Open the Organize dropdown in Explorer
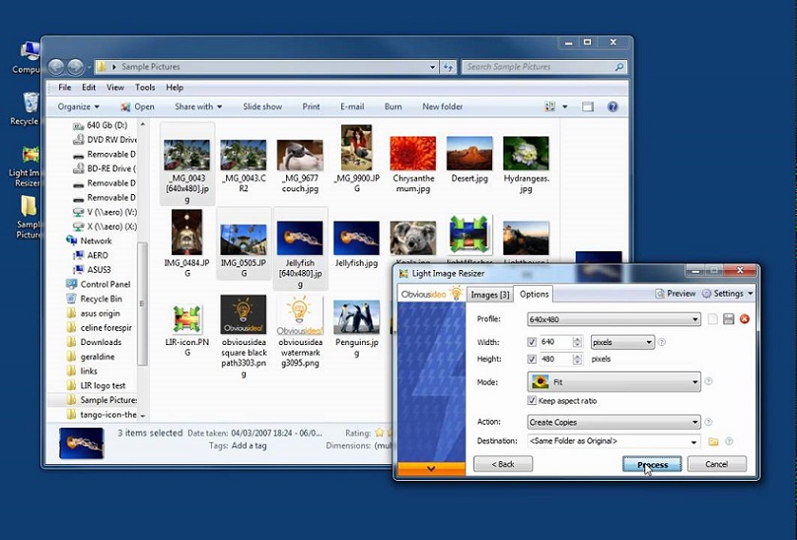Viewport: 797px width, 540px height. coord(78,106)
